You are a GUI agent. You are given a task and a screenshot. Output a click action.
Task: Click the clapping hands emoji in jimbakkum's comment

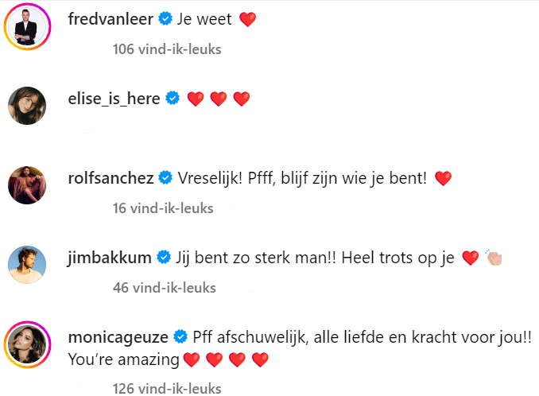494,257
